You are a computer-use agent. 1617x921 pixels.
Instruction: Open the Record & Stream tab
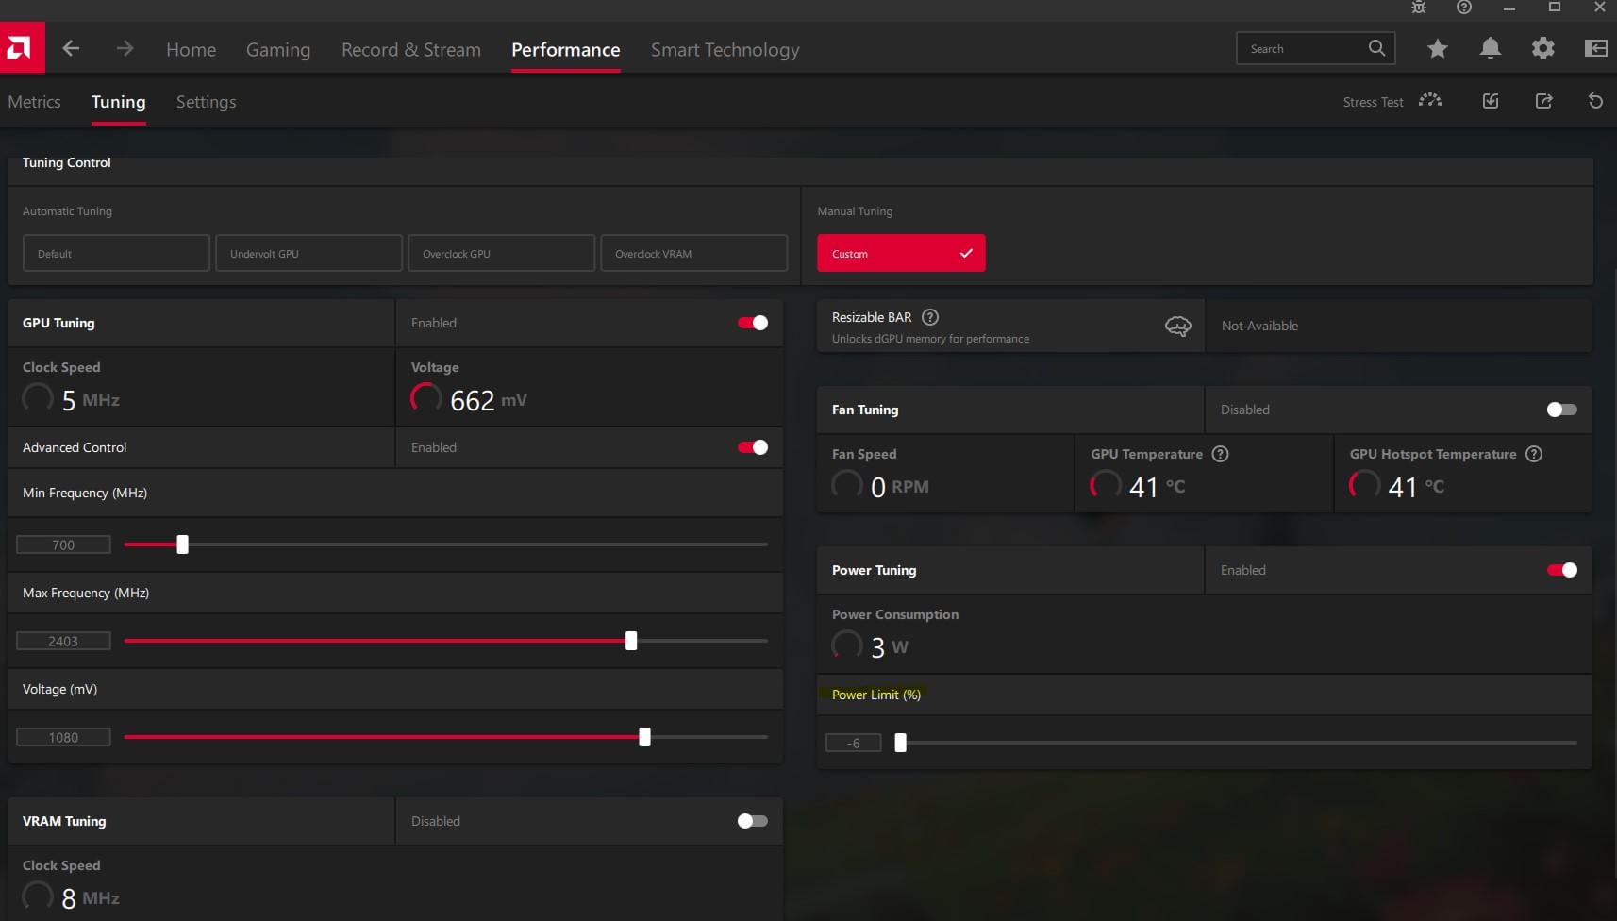[411, 49]
